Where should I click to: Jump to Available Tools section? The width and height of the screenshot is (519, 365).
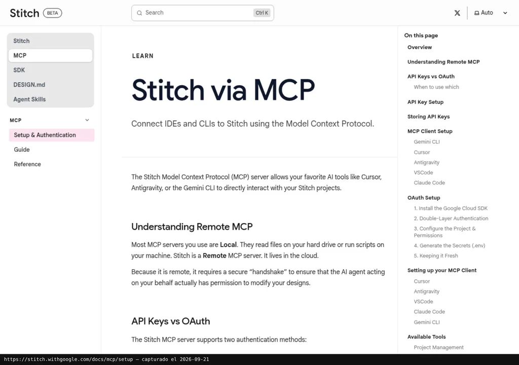point(426,337)
